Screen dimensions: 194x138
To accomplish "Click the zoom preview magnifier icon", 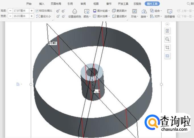I will [167, 39].
